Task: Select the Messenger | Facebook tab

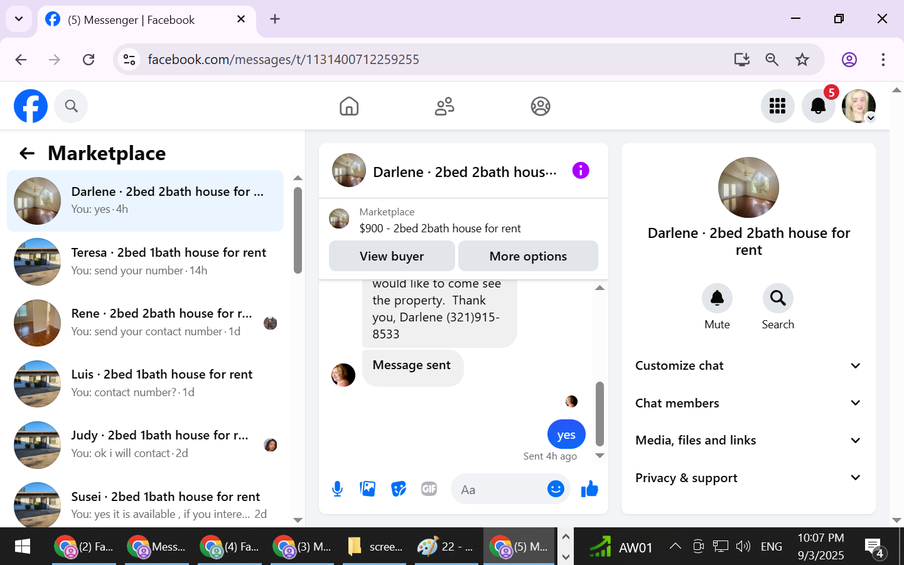Action: 147,20
